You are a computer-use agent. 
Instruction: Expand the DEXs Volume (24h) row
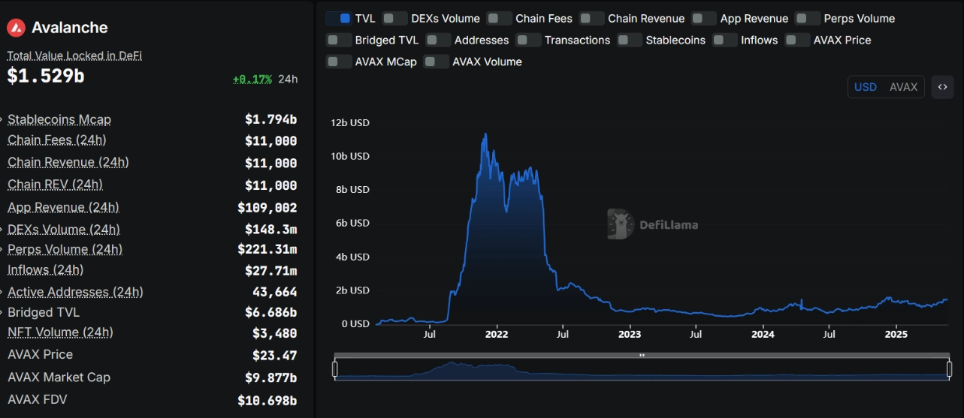(3, 230)
